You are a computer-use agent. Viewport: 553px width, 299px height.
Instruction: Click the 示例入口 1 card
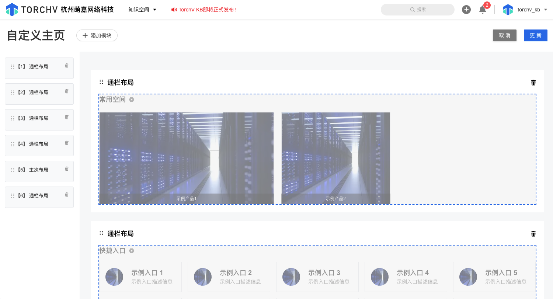[140, 277]
